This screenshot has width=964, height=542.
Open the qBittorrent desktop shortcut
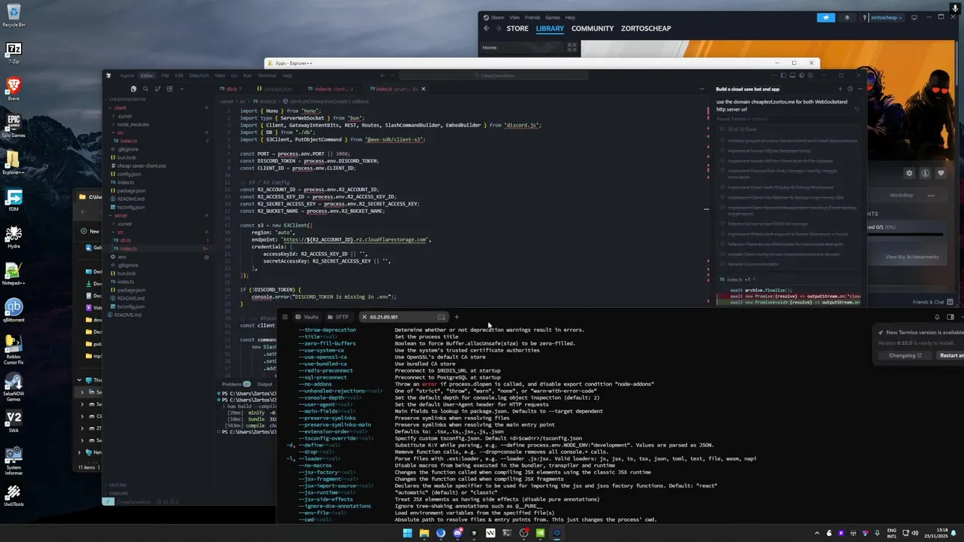pos(14,311)
